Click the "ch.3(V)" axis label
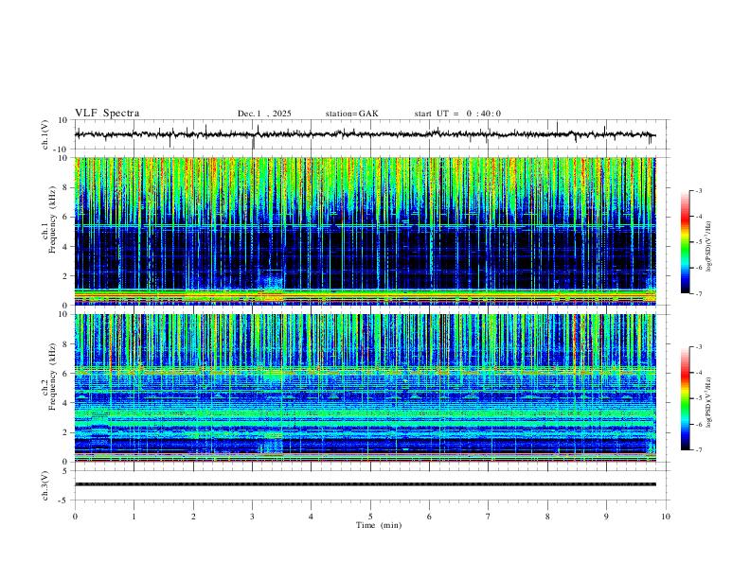This screenshot has width=750, height=579. [x=45, y=485]
